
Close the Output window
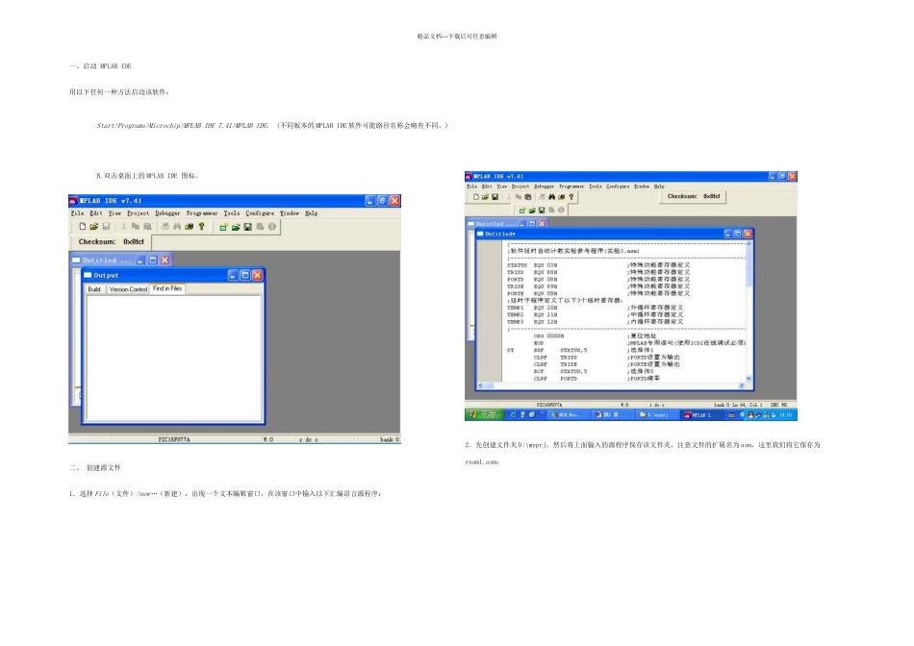coord(257,275)
